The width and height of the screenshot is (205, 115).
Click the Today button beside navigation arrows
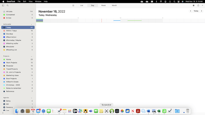point(196,11)
